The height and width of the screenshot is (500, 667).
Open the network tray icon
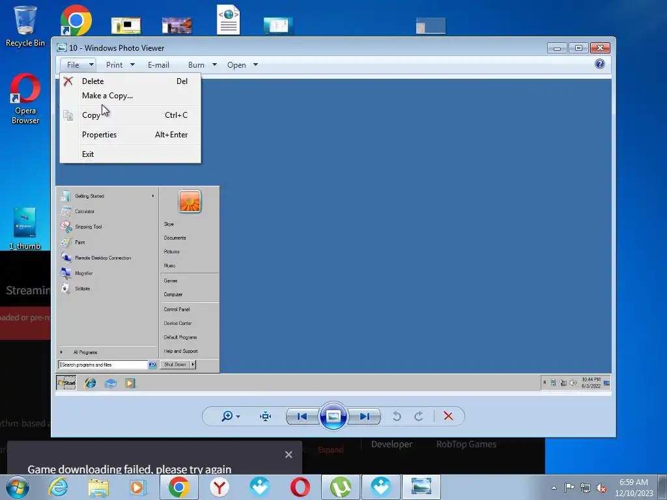click(x=586, y=488)
